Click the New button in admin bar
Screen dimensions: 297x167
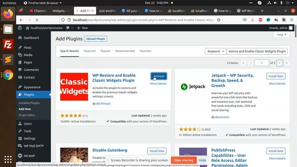click(x=83, y=28)
